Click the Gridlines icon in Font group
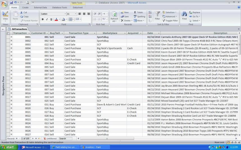The image size is (241, 150). pyautogui.click(x=70, y=19)
